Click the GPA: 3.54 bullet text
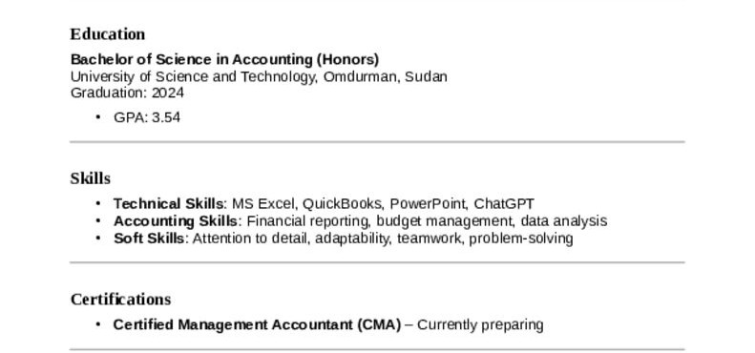Image resolution: width=755 pixels, height=353 pixels. tap(147, 117)
